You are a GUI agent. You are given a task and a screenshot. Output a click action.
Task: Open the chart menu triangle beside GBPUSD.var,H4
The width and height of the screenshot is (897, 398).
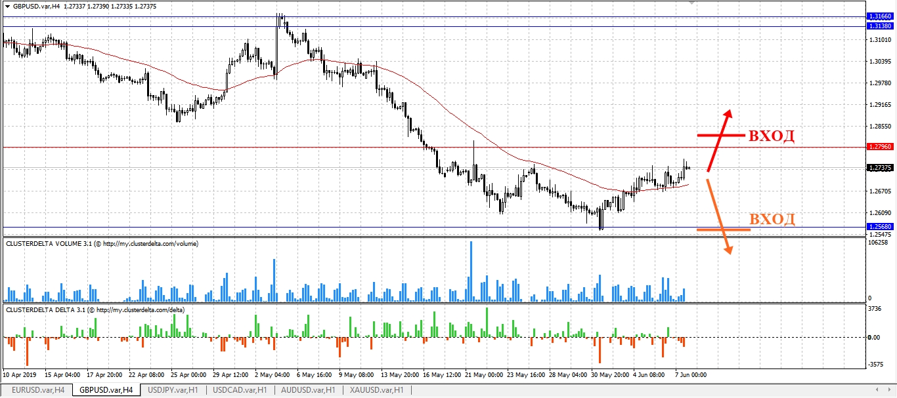pyautogui.click(x=7, y=6)
